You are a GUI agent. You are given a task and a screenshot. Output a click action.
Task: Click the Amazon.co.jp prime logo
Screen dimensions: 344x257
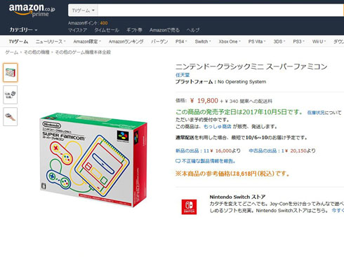[32, 11]
